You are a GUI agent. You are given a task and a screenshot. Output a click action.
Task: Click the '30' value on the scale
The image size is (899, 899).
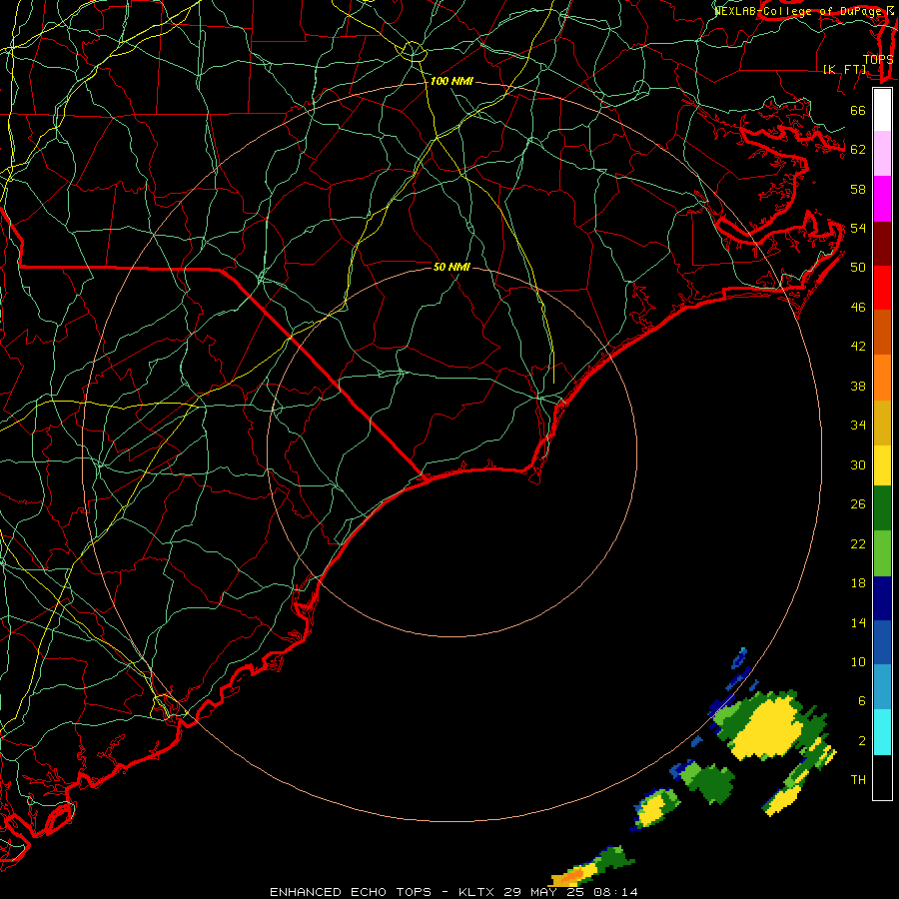click(x=858, y=464)
